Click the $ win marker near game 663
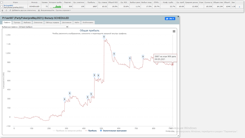 pyautogui.click(x=130, y=58)
